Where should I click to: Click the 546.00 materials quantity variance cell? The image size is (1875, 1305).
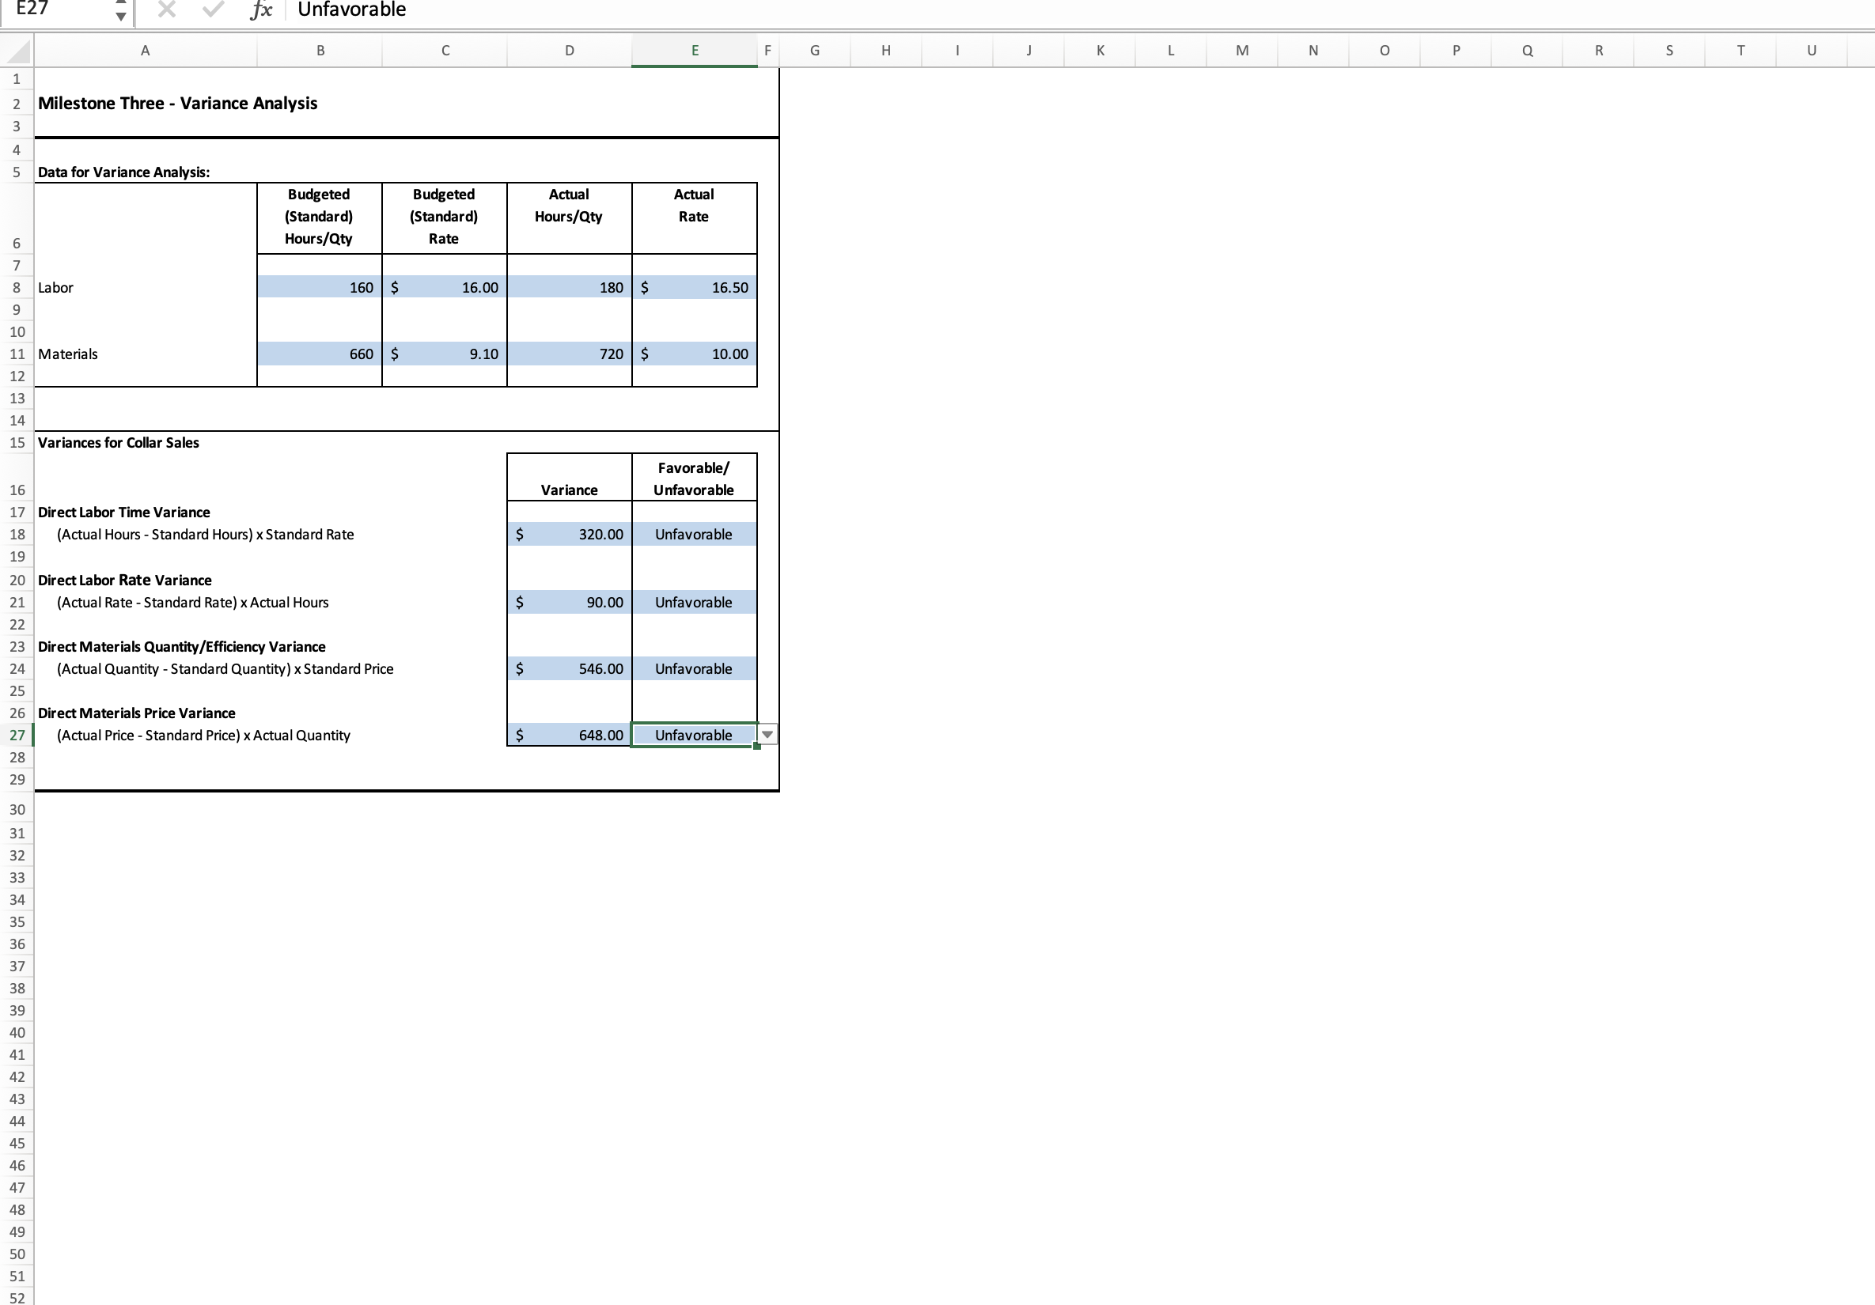click(569, 669)
